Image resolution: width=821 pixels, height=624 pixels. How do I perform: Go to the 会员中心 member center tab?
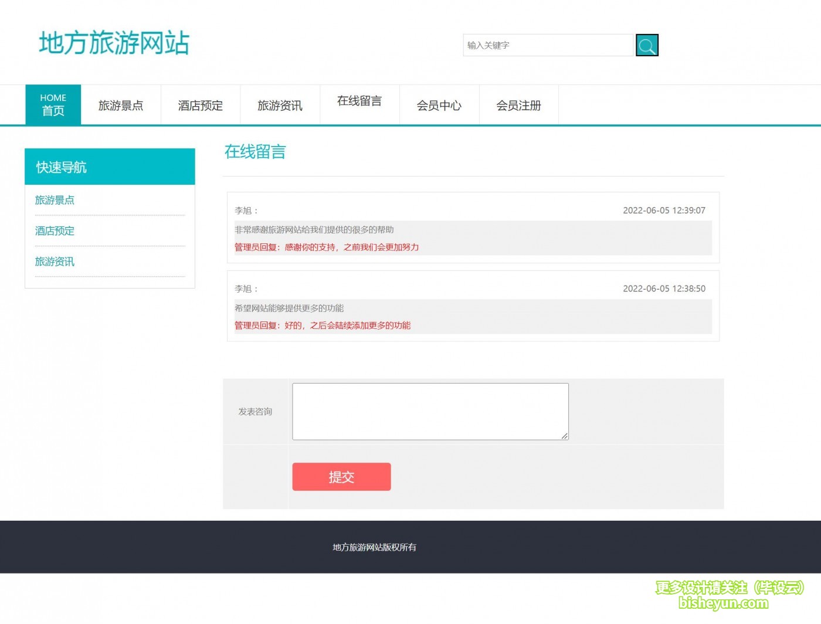pyautogui.click(x=439, y=105)
